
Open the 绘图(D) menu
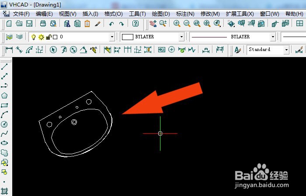point(161,14)
